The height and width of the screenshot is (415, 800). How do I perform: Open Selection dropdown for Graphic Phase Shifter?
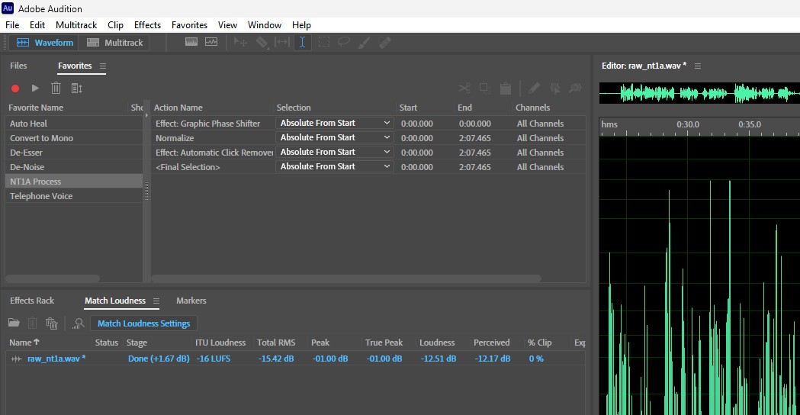(x=335, y=123)
